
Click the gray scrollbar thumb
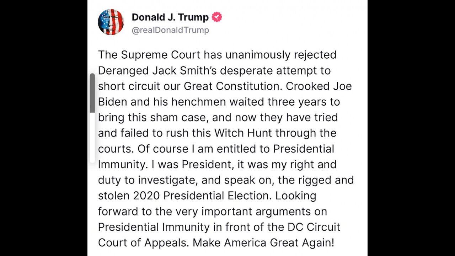coord(92,93)
